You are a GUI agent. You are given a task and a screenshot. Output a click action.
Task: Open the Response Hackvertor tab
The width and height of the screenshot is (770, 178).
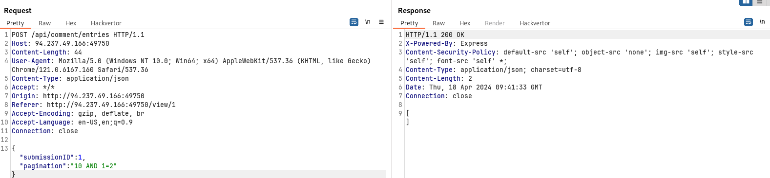pos(535,23)
